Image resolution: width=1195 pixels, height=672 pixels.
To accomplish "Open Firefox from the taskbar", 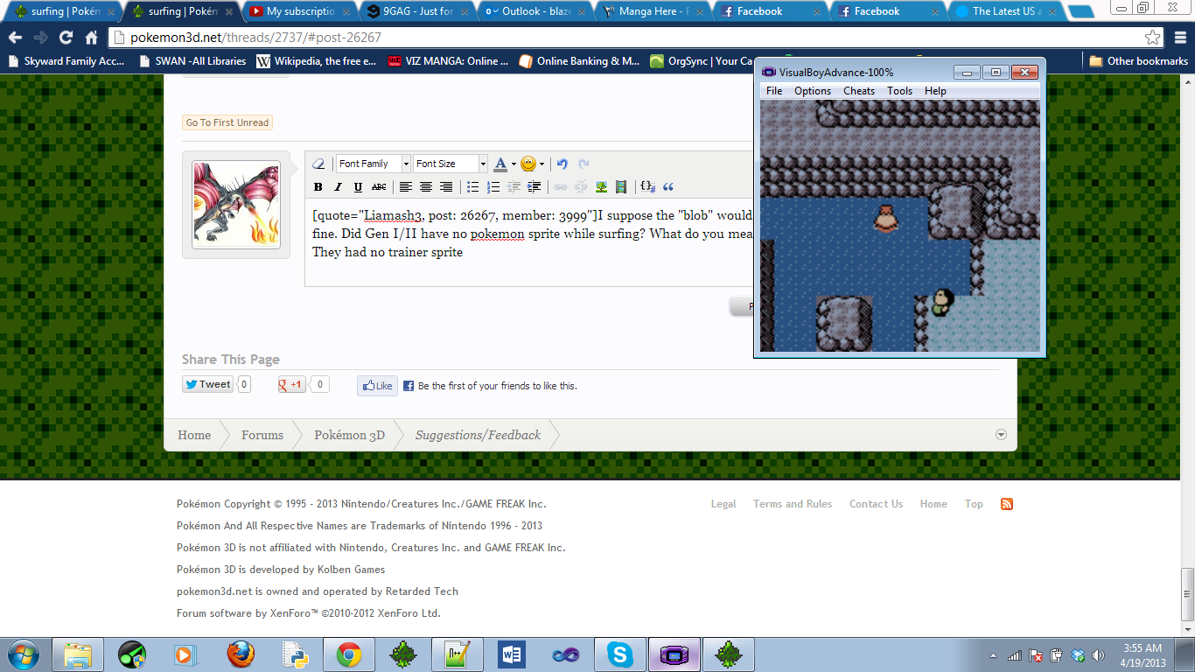I will (x=241, y=654).
